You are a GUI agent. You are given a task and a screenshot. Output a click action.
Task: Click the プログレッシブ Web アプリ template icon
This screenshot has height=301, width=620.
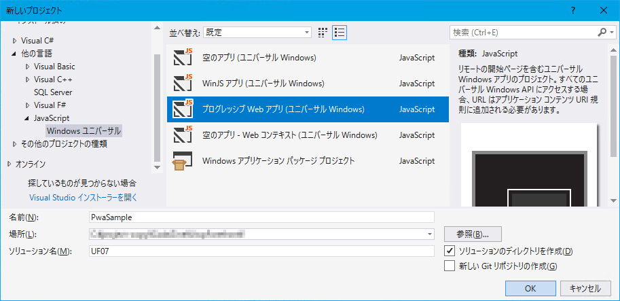click(x=183, y=109)
